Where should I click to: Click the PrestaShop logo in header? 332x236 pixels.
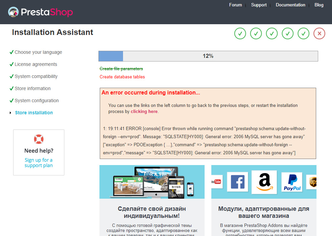40,12
